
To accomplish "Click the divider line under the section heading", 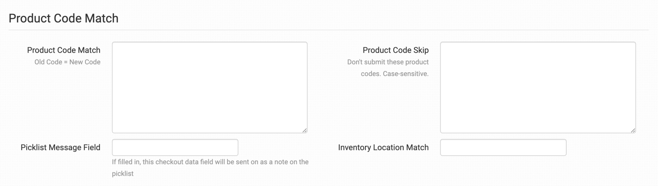I will 329,30.
